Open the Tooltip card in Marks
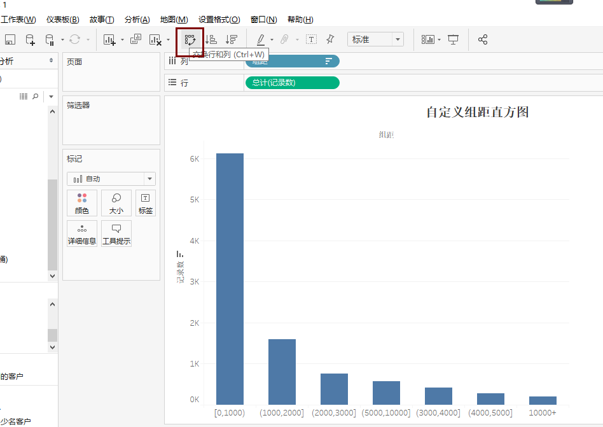This screenshot has height=427, width=603. point(116,234)
